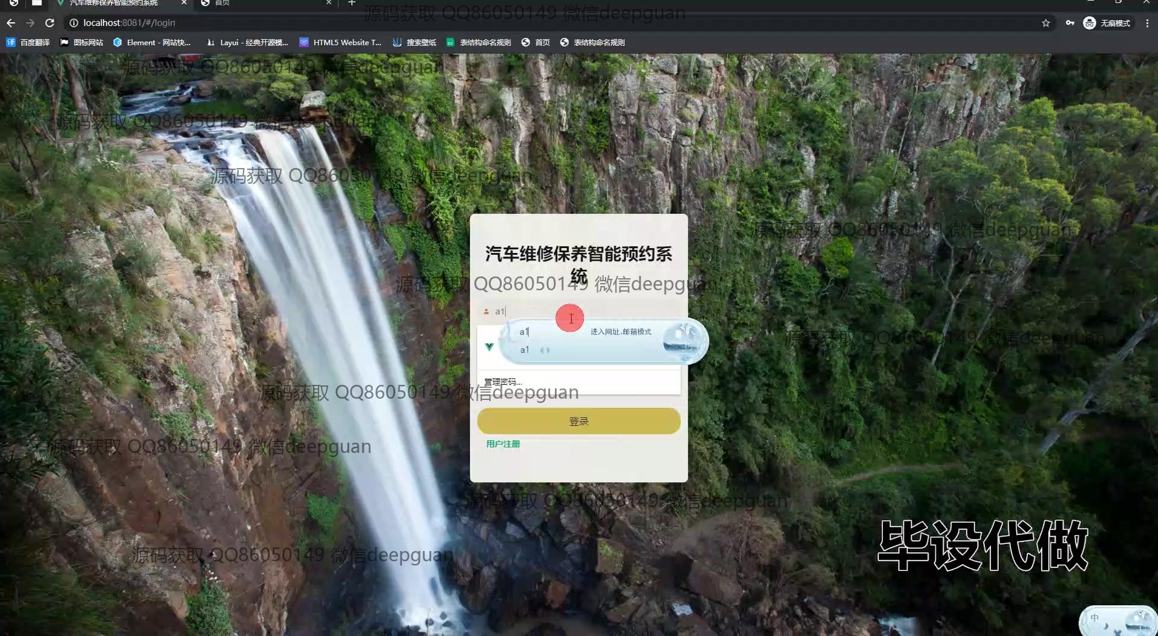
Task: Click the site information icon in address bar
Action: pos(74,23)
